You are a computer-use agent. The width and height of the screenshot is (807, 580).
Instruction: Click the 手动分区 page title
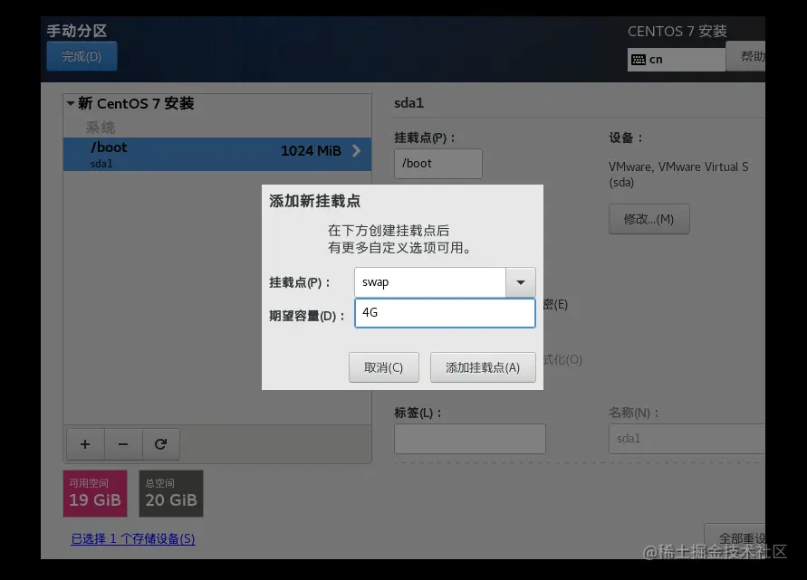[77, 31]
